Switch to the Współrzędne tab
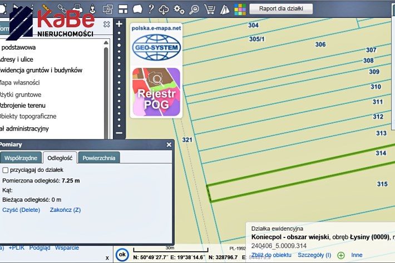This screenshot has height=263, width=395. tap(21, 158)
